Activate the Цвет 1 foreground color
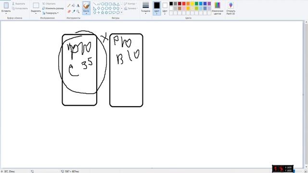 point(157,8)
